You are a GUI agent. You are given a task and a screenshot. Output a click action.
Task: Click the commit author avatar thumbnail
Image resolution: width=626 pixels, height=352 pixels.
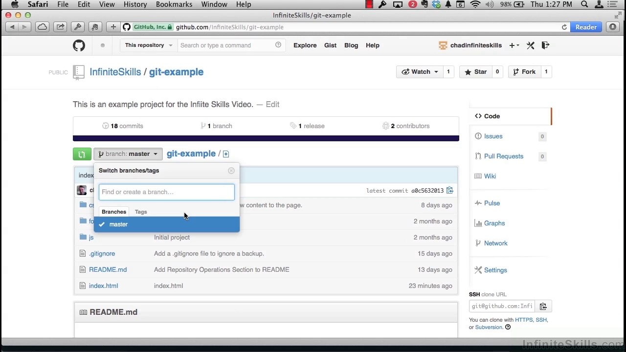82,190
